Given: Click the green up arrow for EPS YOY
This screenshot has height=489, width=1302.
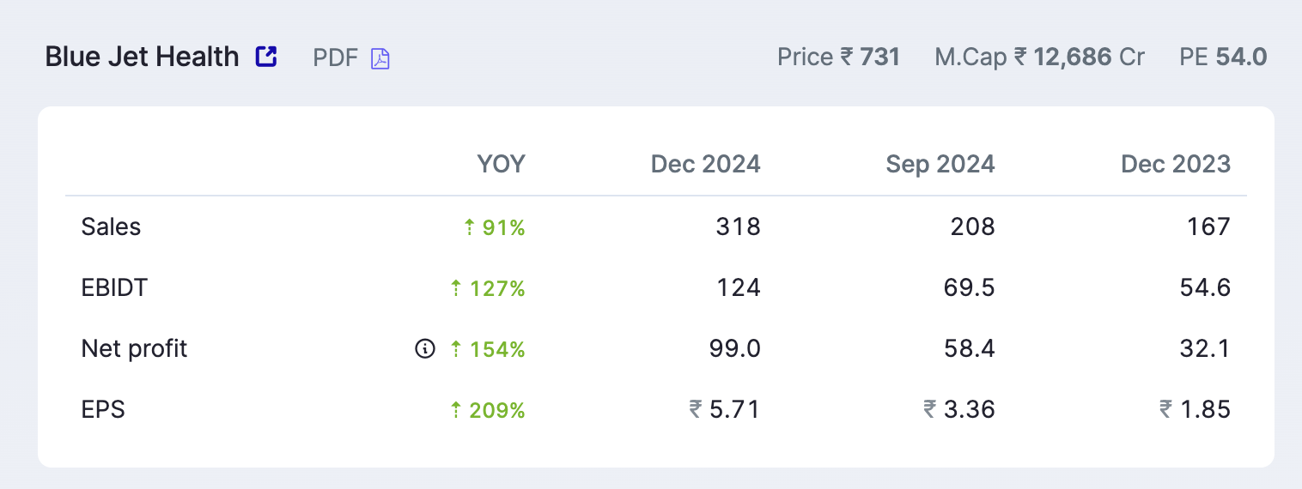Looking at the screenshot, I should 456,410.
